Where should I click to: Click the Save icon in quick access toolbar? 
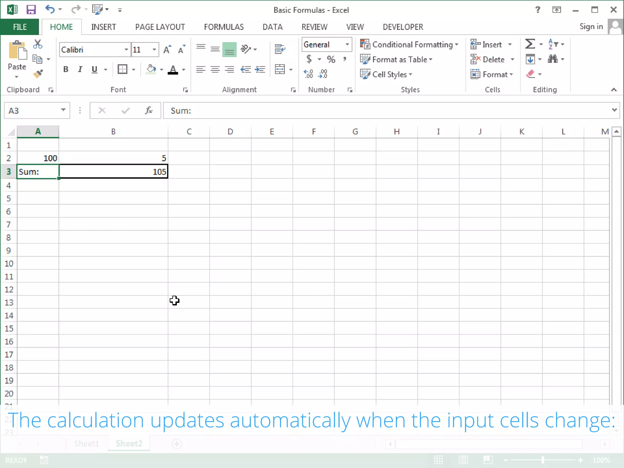click(x=31, y=10)
